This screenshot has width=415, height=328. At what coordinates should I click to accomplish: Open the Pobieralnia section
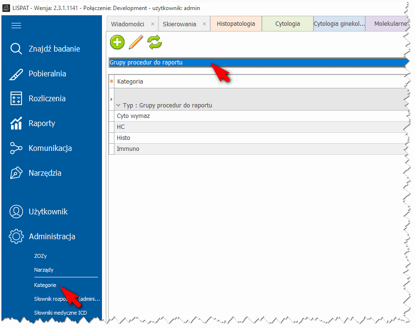click(x=47, y=74)
